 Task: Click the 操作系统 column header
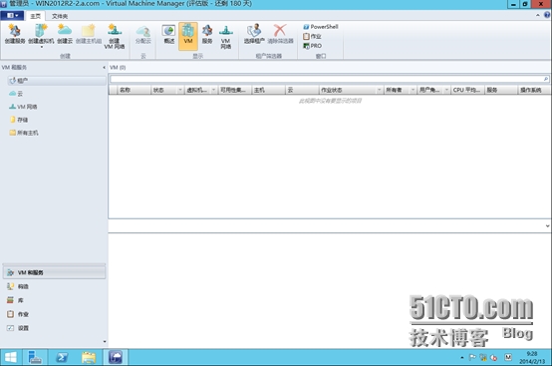tap(534, 90)
